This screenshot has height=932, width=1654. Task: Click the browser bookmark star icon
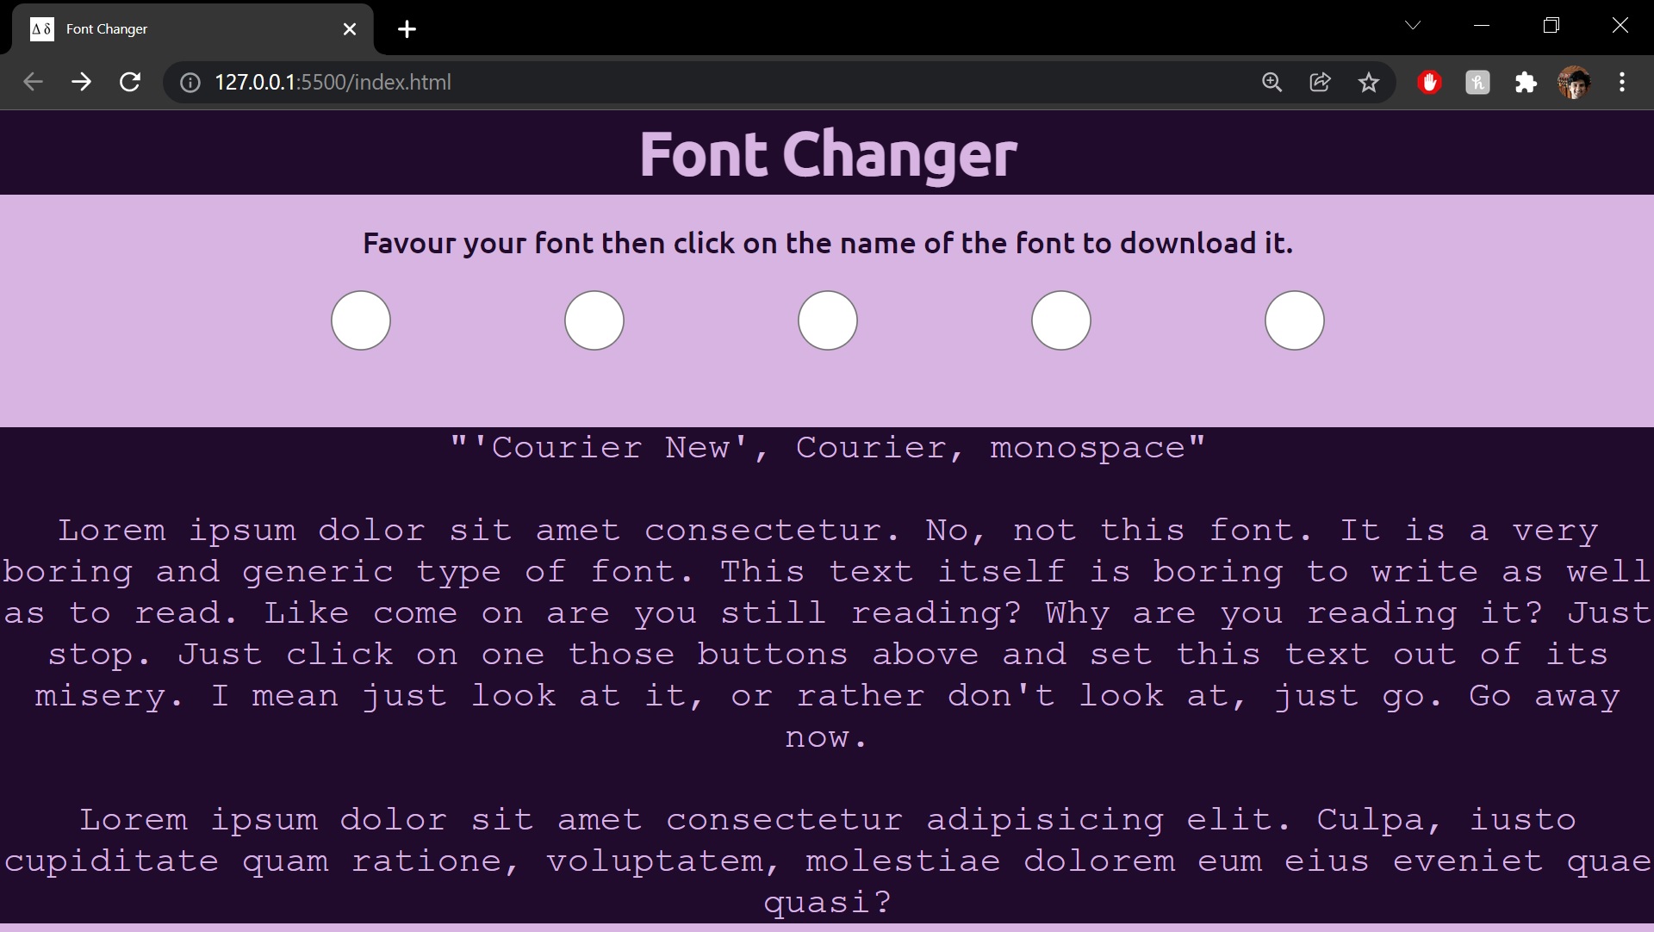point(1369,82)
